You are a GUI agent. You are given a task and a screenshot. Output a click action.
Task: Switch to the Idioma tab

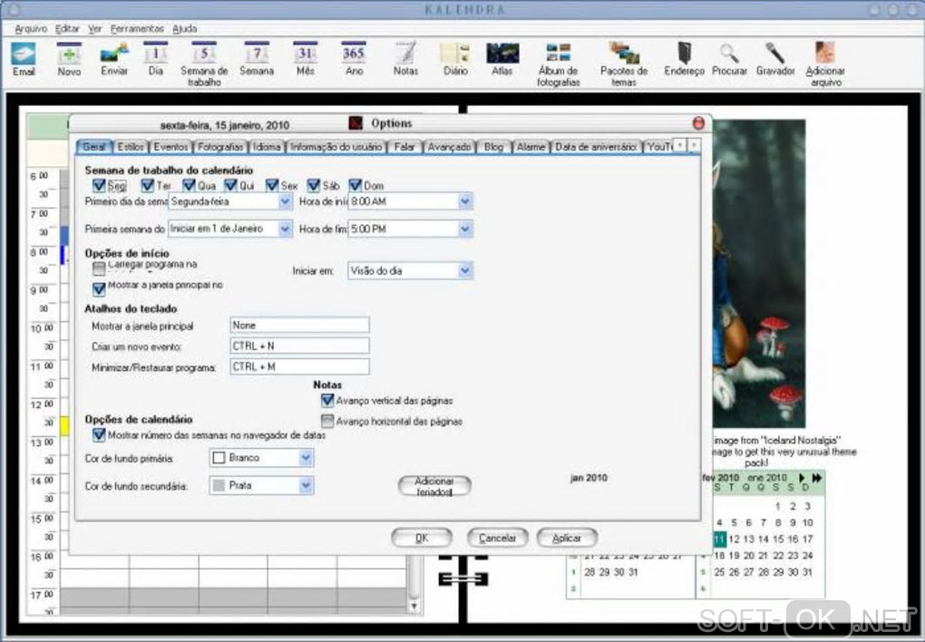[267, 146]
